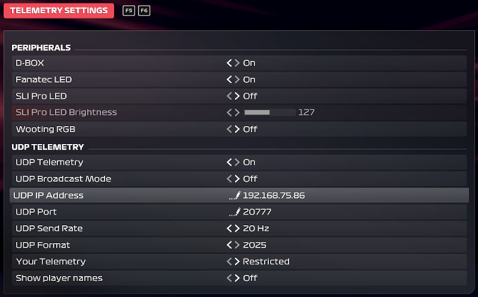This screenshot has width=478, height=297.
Task: Change the UDP Format 2025 value
Action: pos(255,245)
